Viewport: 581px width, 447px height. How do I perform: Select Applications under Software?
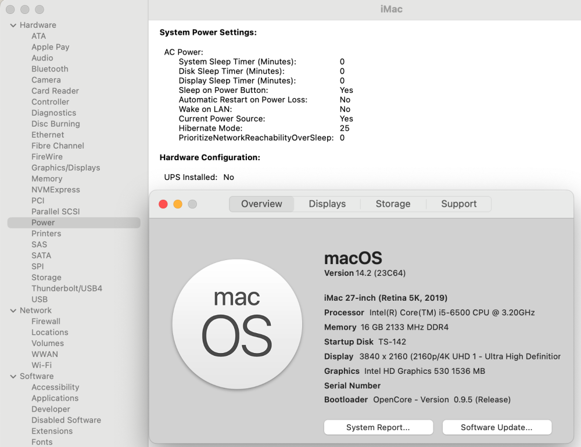[55, 398]
